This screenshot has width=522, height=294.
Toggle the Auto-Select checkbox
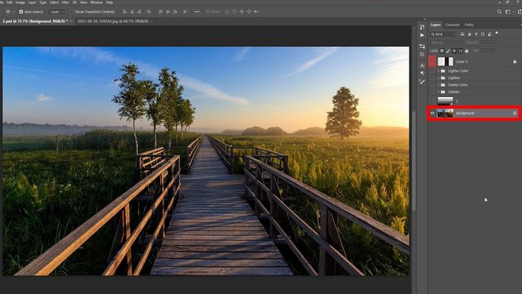21,12
